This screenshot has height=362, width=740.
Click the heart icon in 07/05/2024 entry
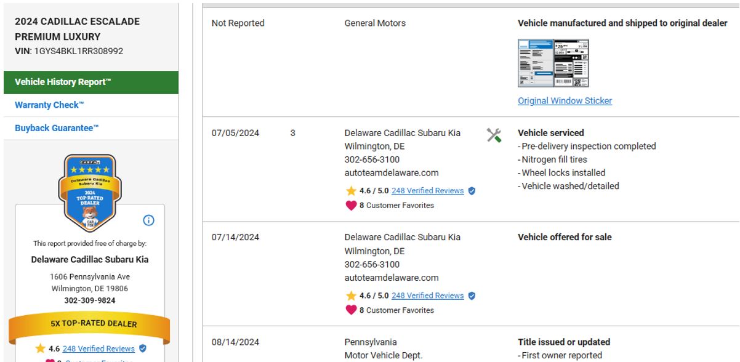click(351, 206)
